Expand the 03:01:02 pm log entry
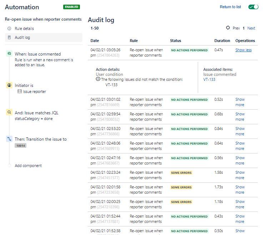 click(x=240, y=102)
